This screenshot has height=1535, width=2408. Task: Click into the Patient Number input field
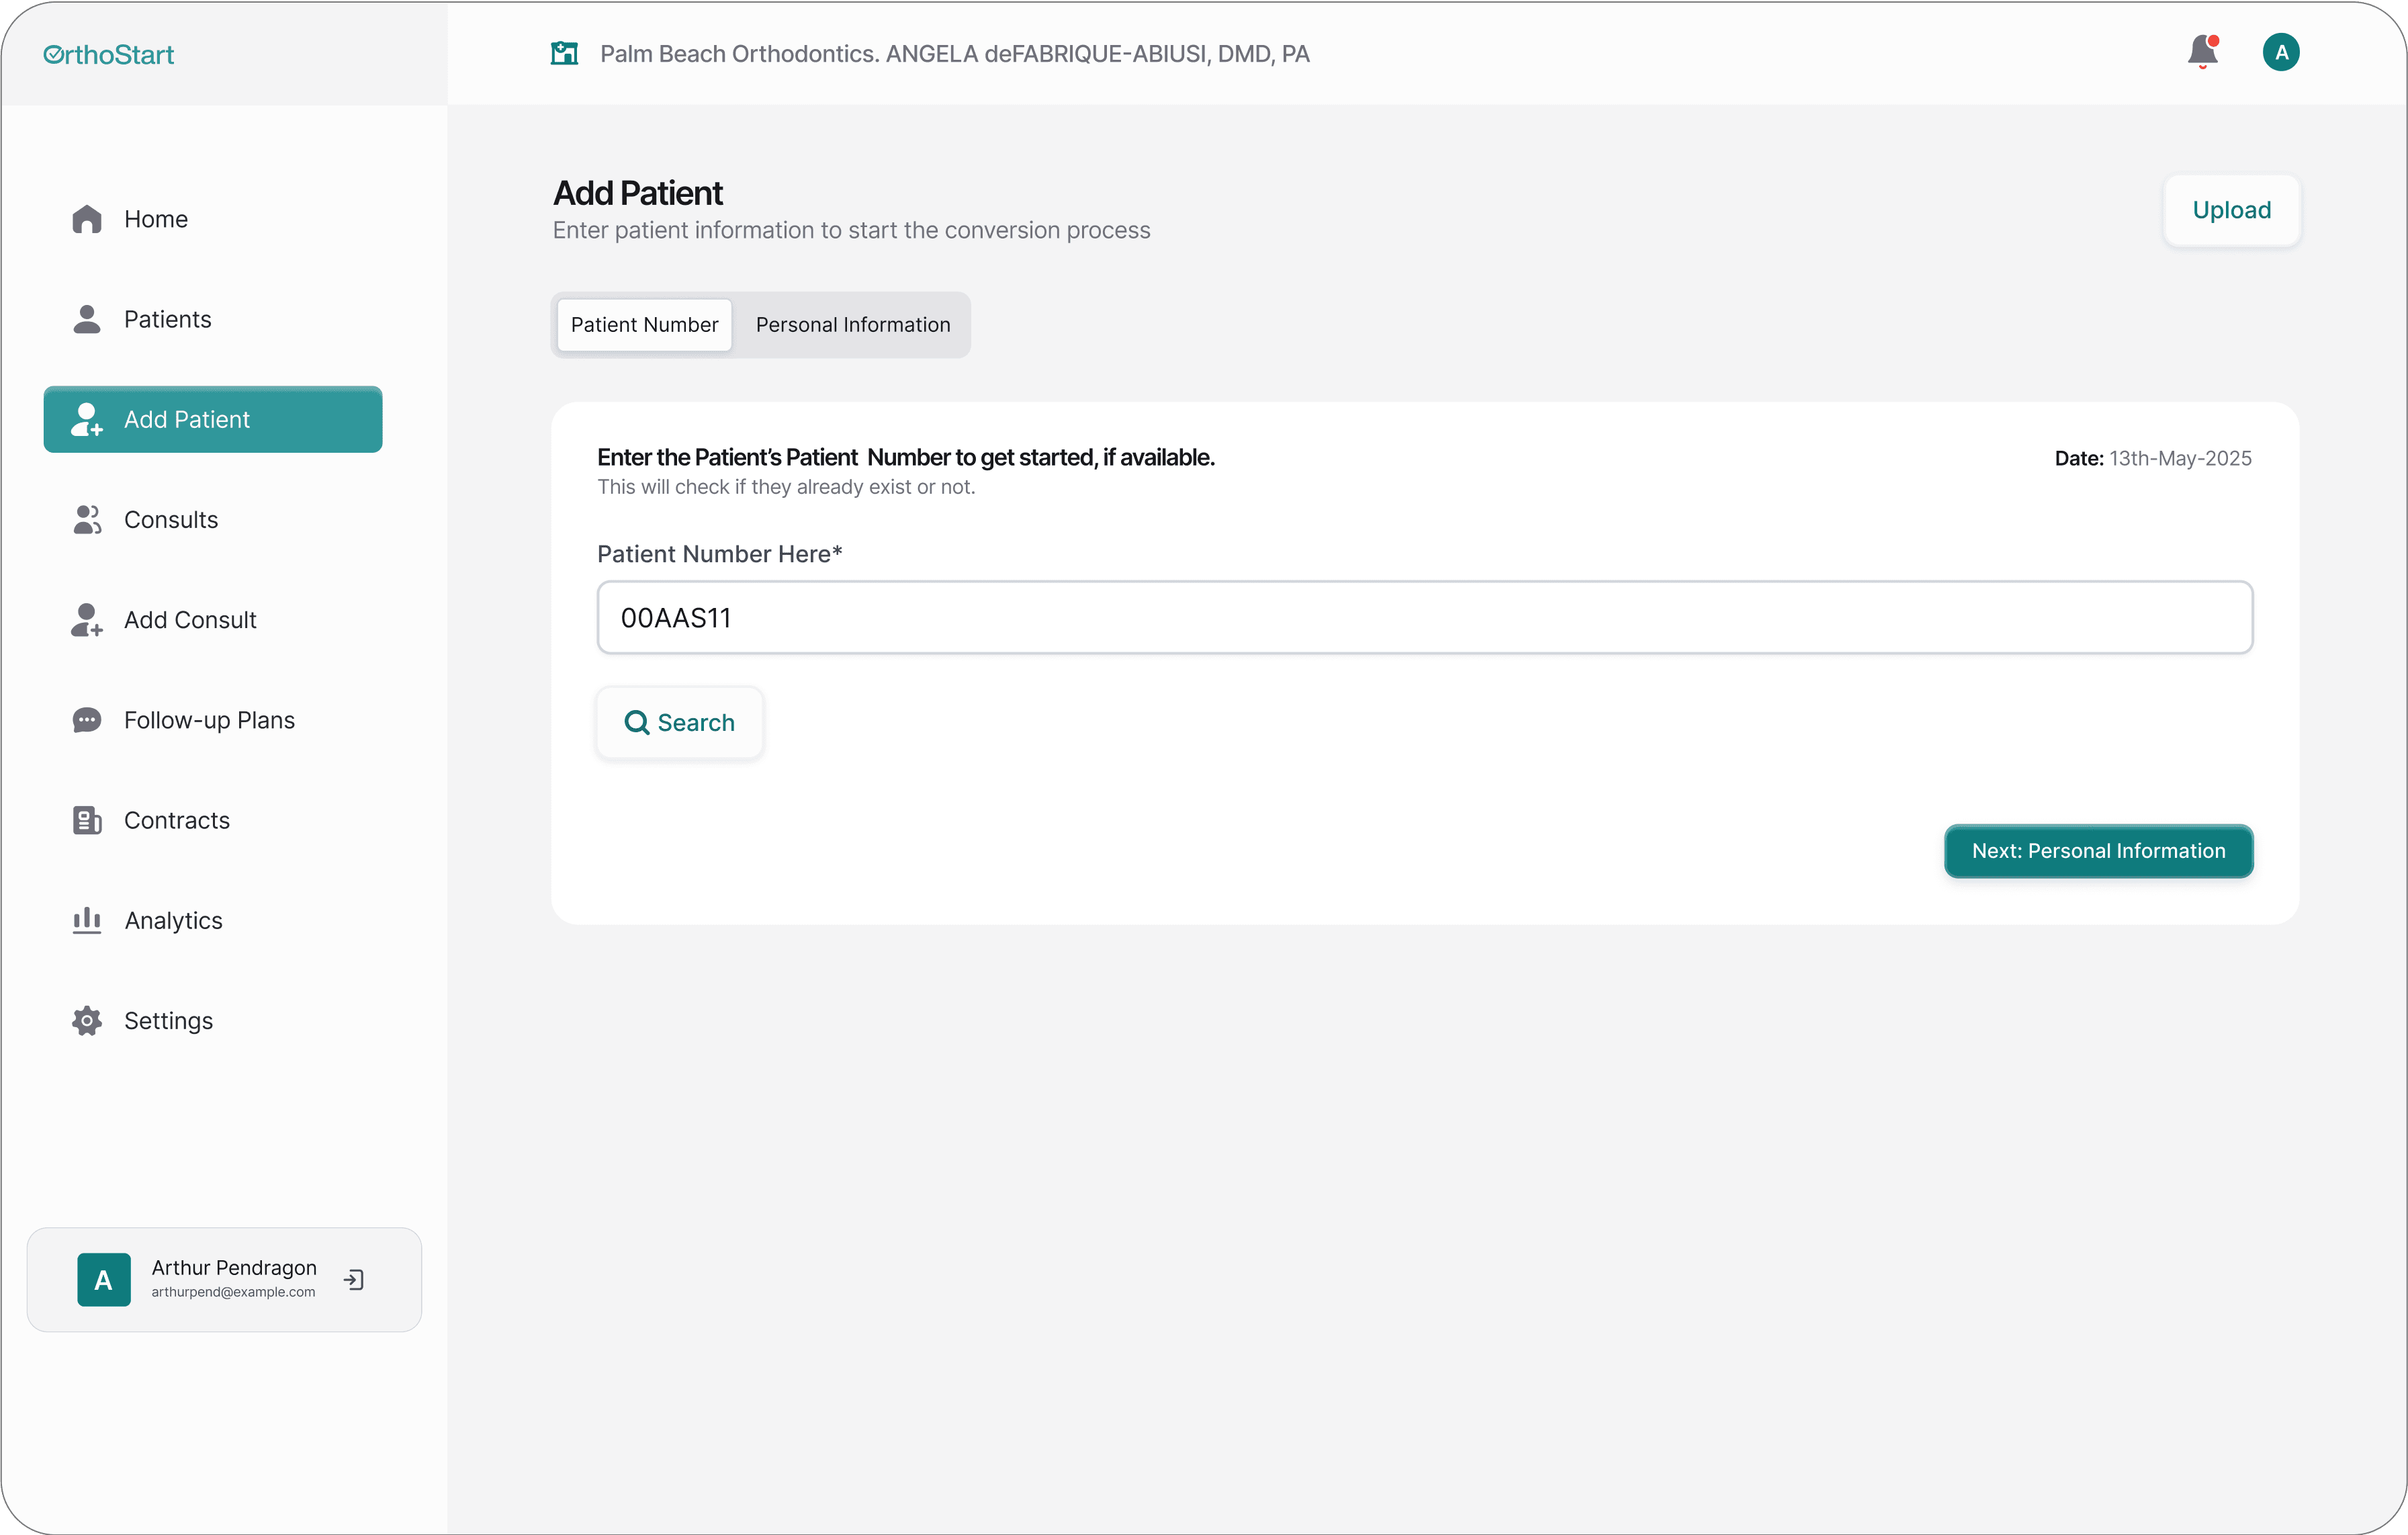[x=1424, y=618]
